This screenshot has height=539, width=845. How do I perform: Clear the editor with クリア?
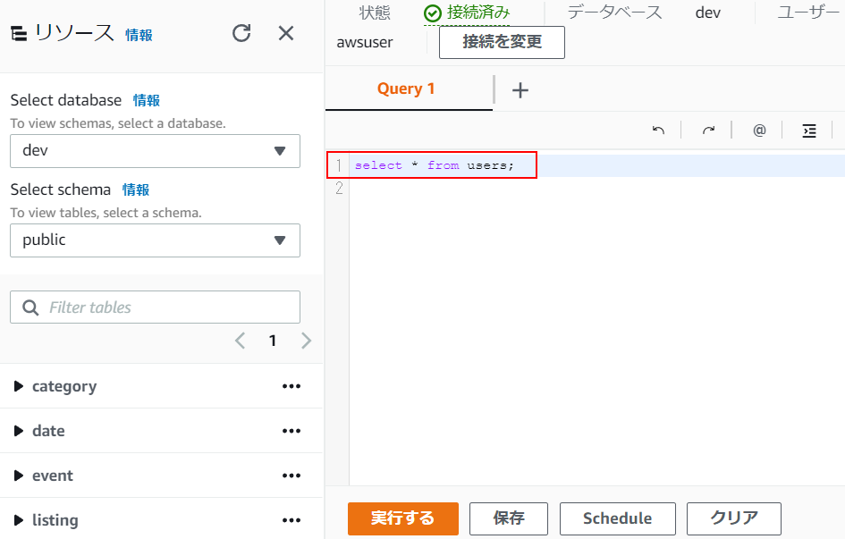tap(734, 518)
